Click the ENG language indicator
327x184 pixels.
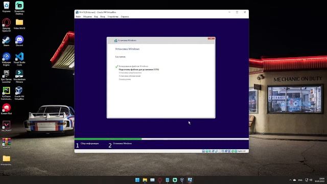(300, 180)
